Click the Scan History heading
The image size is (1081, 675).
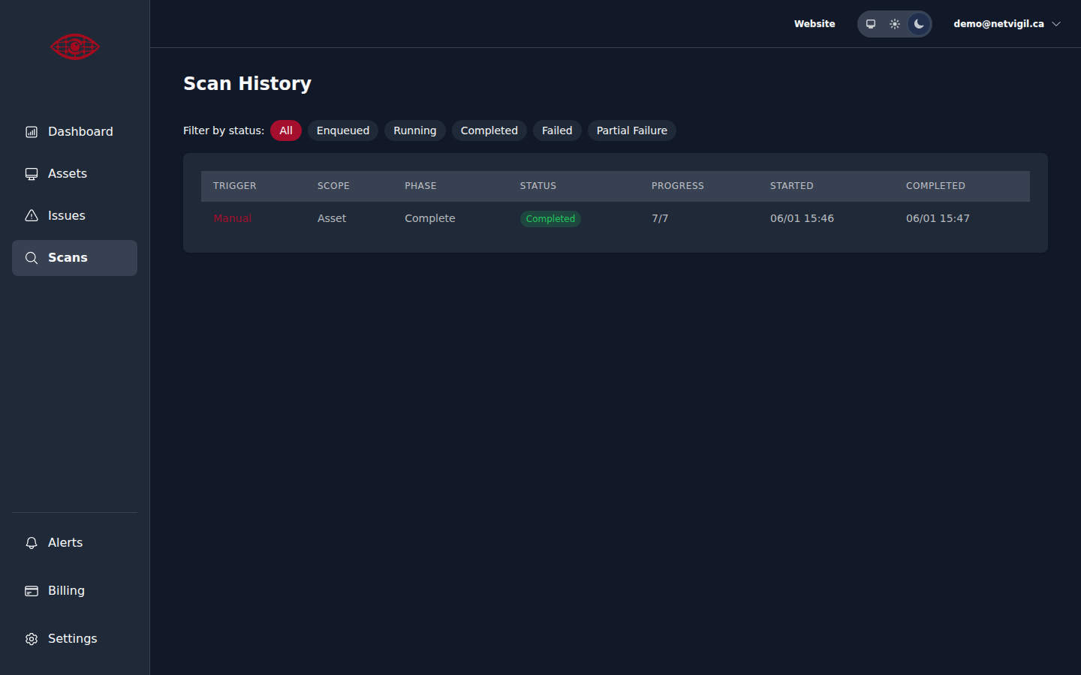coord(247,83)
